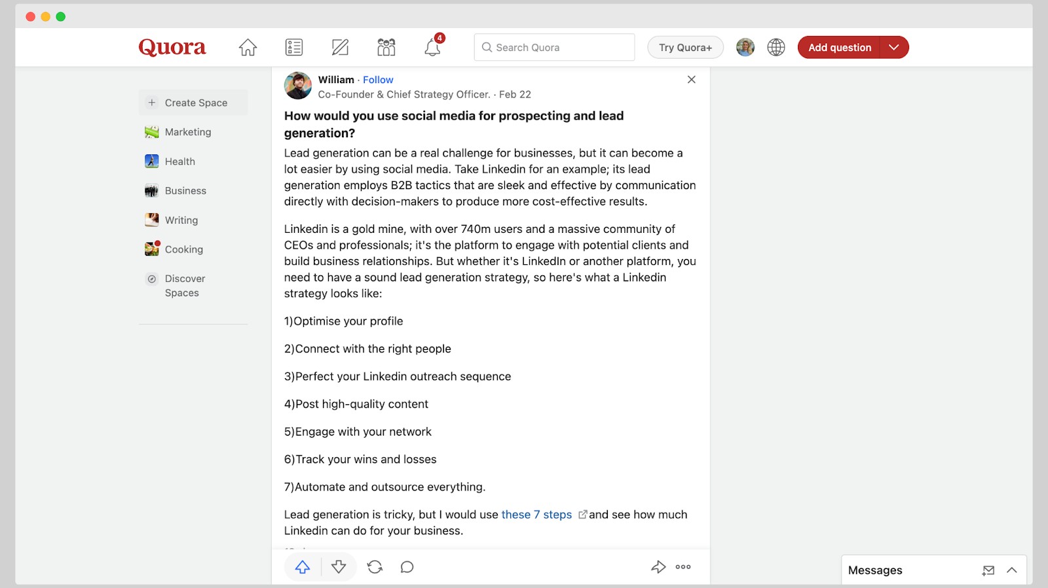This screenshot has width=1048, height=588.
Task: Open William's author name link
Action: click(x=336, y=80)
